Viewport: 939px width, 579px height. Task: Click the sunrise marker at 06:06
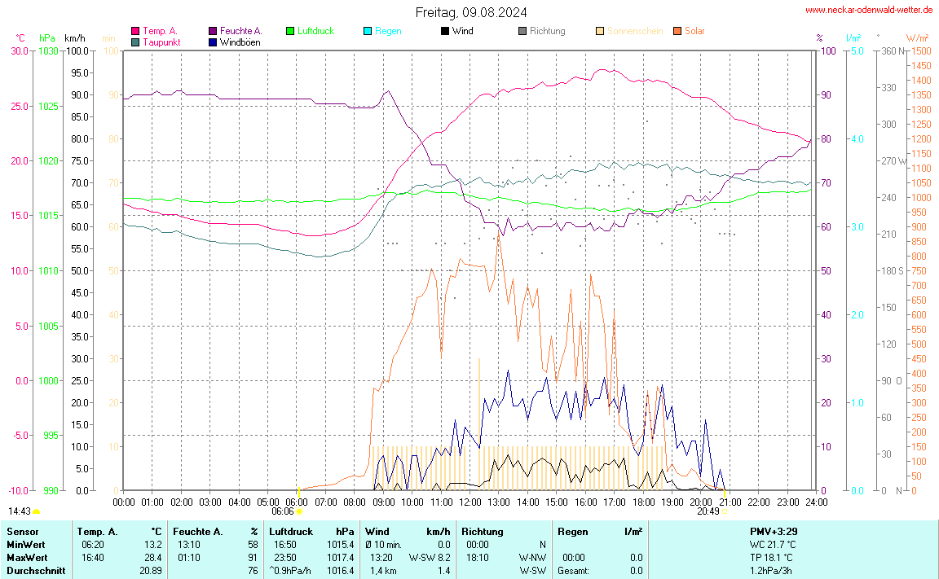299,511
